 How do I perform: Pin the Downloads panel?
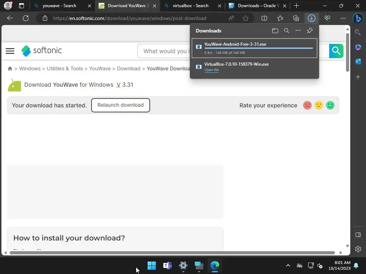pyautogui.click(x=310, y=31)
